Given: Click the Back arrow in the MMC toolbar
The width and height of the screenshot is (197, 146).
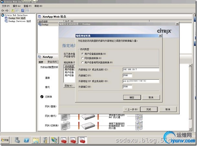Looking at the screenshot, I should pyautogui.click(x=3, y=11).
